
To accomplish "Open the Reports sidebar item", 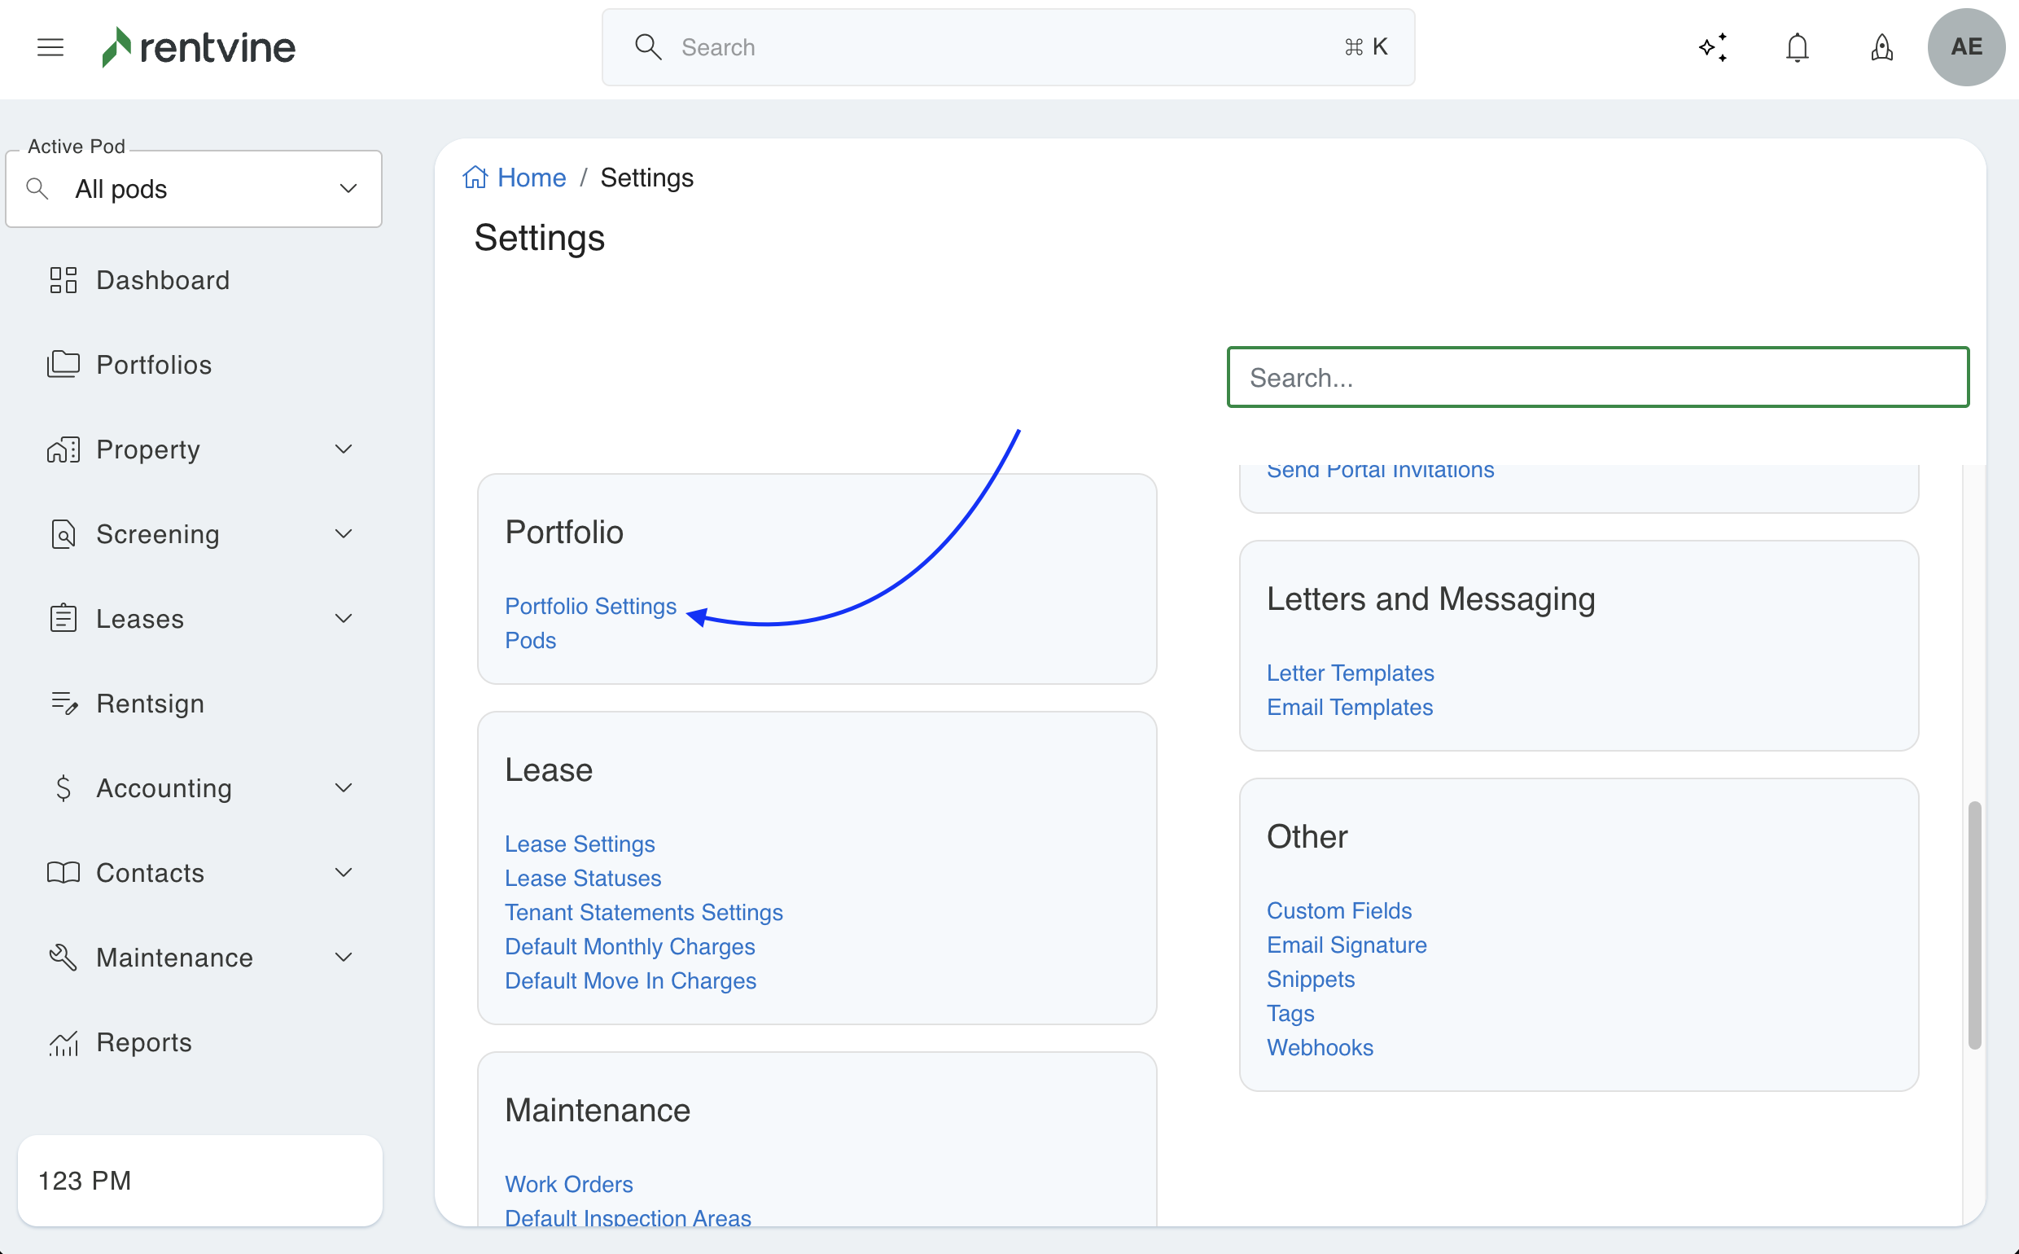I will [x=143, y=1041].
